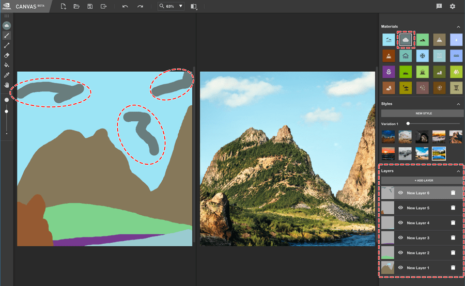This screenshot has width=465, height=286.
Task: Select the Brush tool in left toolbar
Action: pyautogui.click(x=7, y=36)
